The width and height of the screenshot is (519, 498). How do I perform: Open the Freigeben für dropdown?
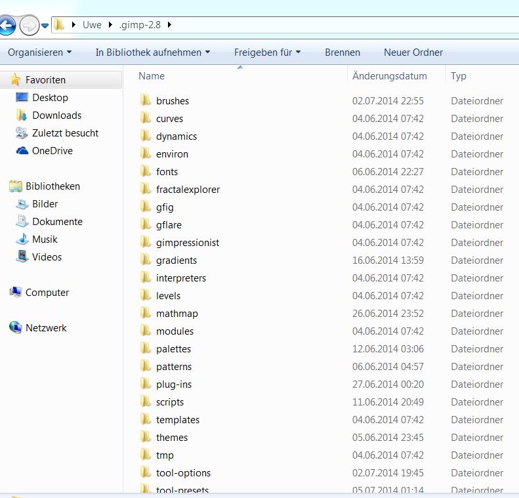pos(268,52)
